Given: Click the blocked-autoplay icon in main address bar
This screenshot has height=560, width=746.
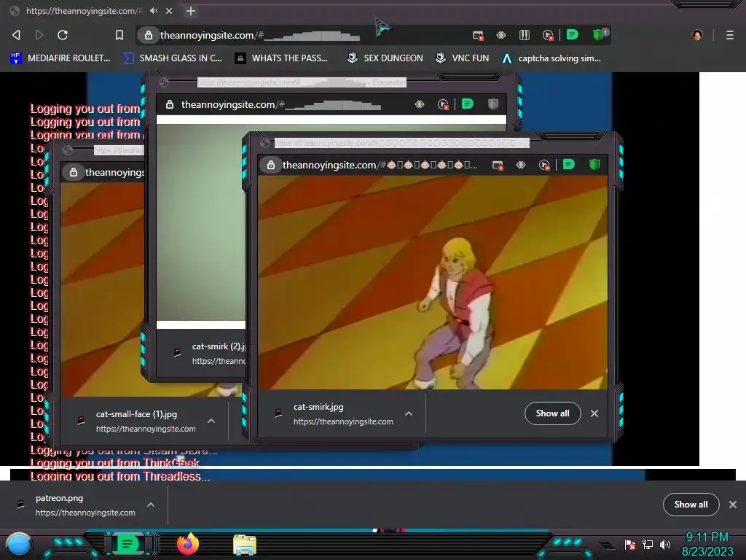Looking at the screenshot, I should click(548, 35).
